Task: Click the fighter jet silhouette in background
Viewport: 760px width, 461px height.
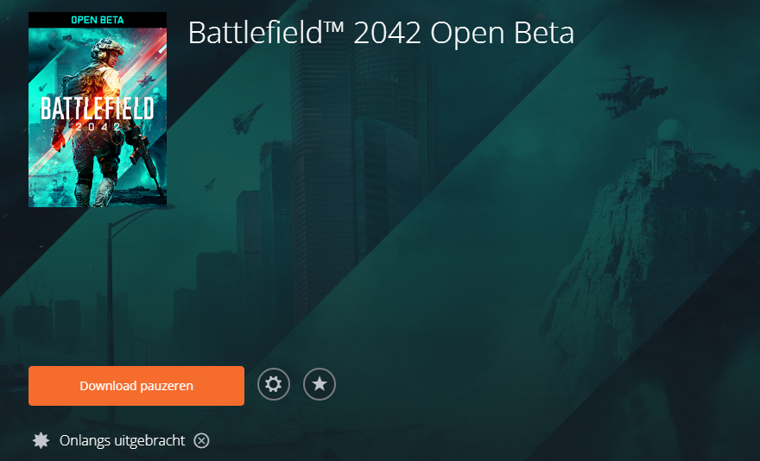Action: point(246,119)
